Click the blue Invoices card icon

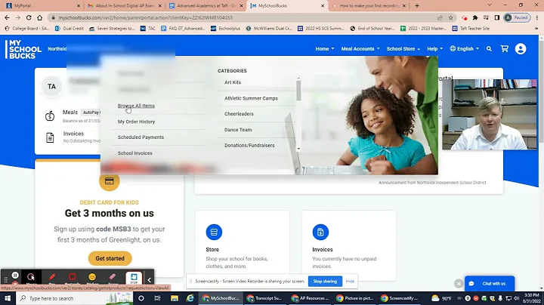(320, 233)
